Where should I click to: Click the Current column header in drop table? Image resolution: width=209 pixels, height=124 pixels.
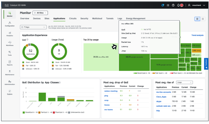coord(132,86)
